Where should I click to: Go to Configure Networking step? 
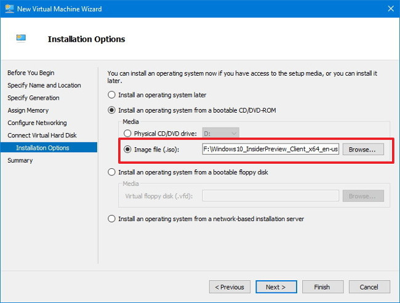(38, 123)
